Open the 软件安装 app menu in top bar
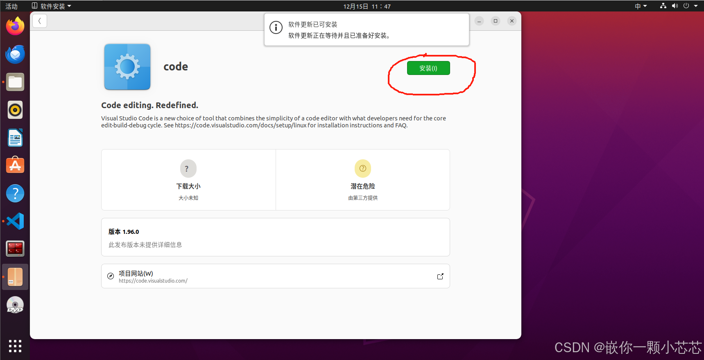The width and height of the screenshot is (704, 360). [52, 6]
